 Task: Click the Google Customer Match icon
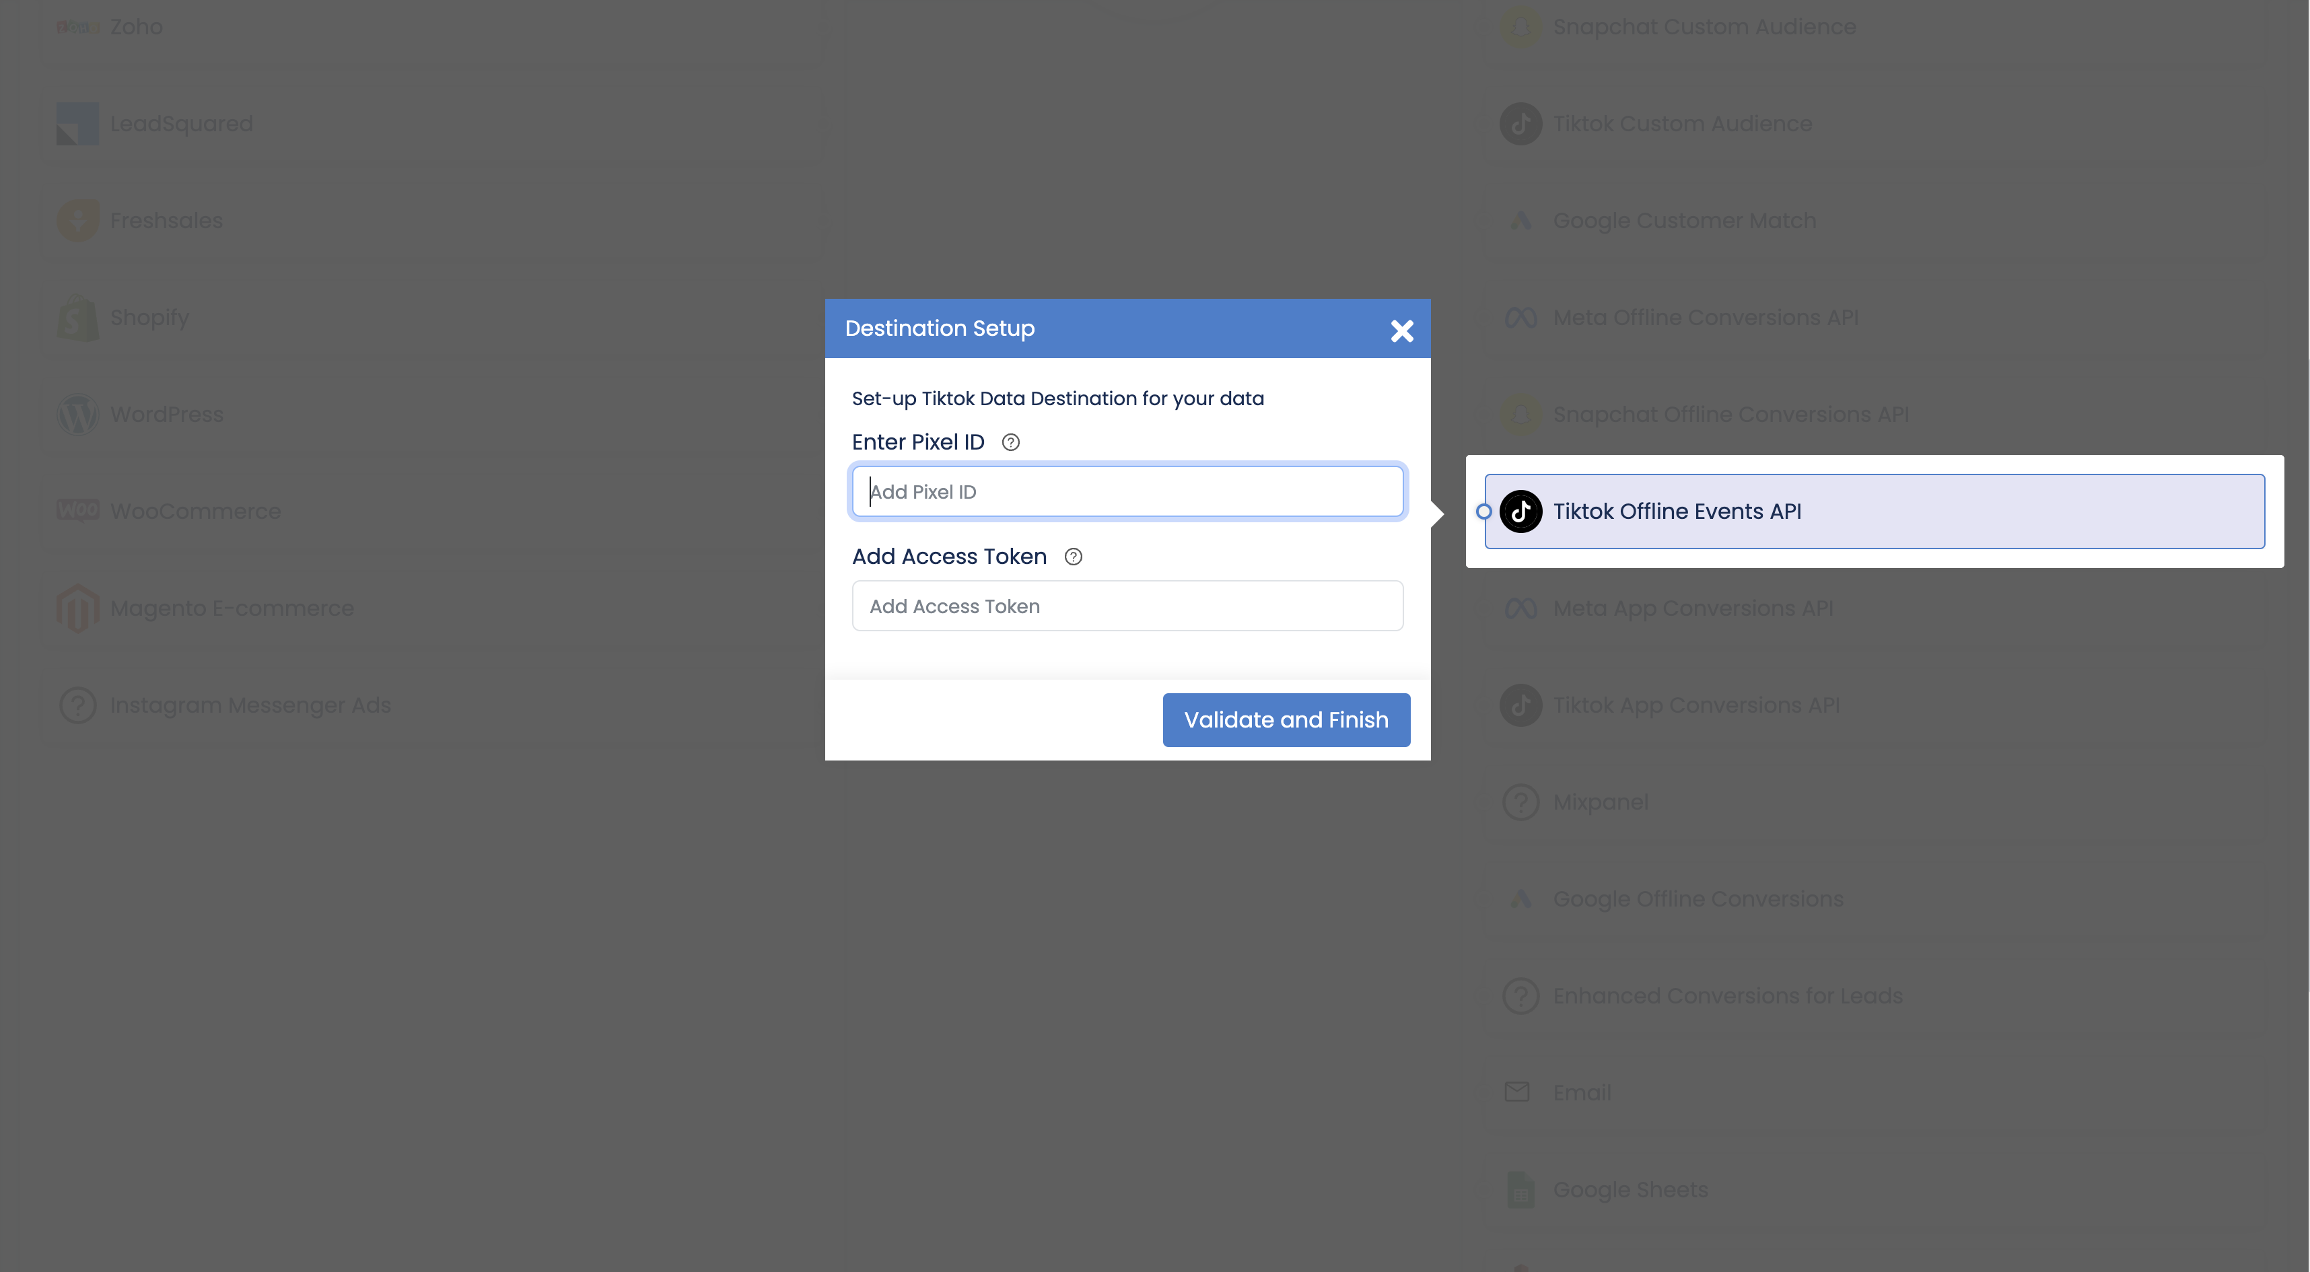[1521, 221]
